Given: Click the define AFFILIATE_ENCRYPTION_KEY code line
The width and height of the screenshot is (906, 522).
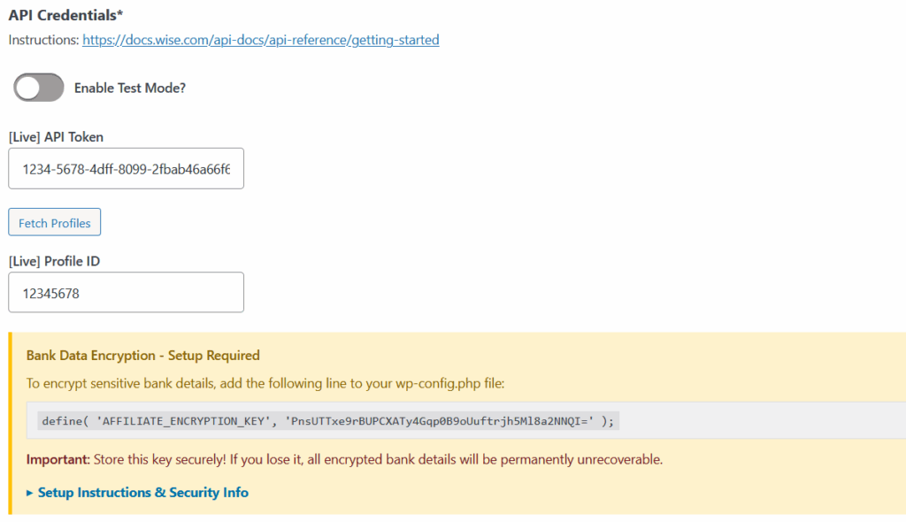Looking at the screenshot, I should click(327, 421).
